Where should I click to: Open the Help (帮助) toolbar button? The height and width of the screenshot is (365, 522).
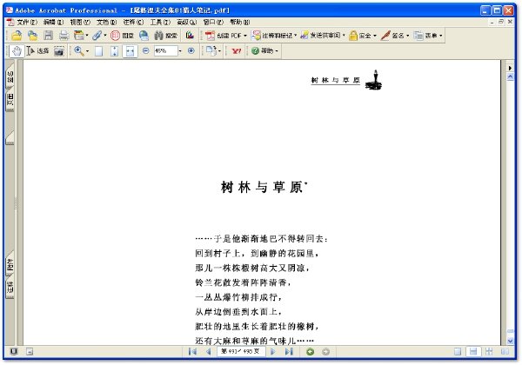tap(264, 51)
